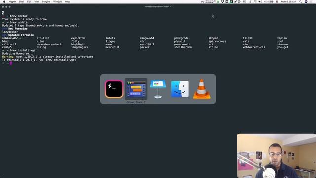This screenshot has width=316, height=178.
Task: Click the 'xapian' formula entry
Action: click(282, 38)
